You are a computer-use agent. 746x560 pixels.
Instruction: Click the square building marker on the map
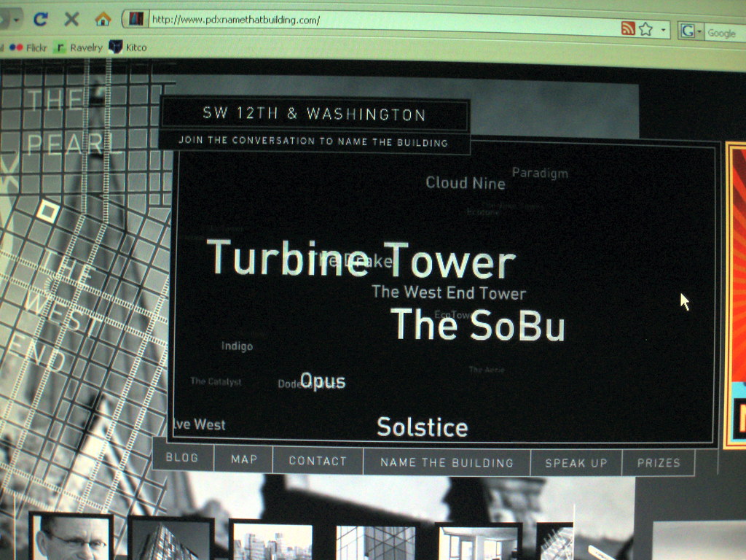(x=47, y=211)
